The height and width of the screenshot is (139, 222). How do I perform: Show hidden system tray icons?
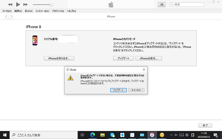[x=171, y=135]
